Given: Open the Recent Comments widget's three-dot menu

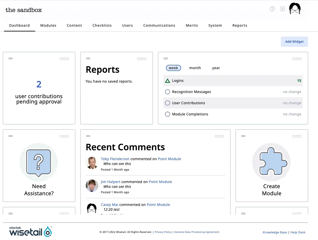Looking at the screenshot, I should tap(219, 136).
